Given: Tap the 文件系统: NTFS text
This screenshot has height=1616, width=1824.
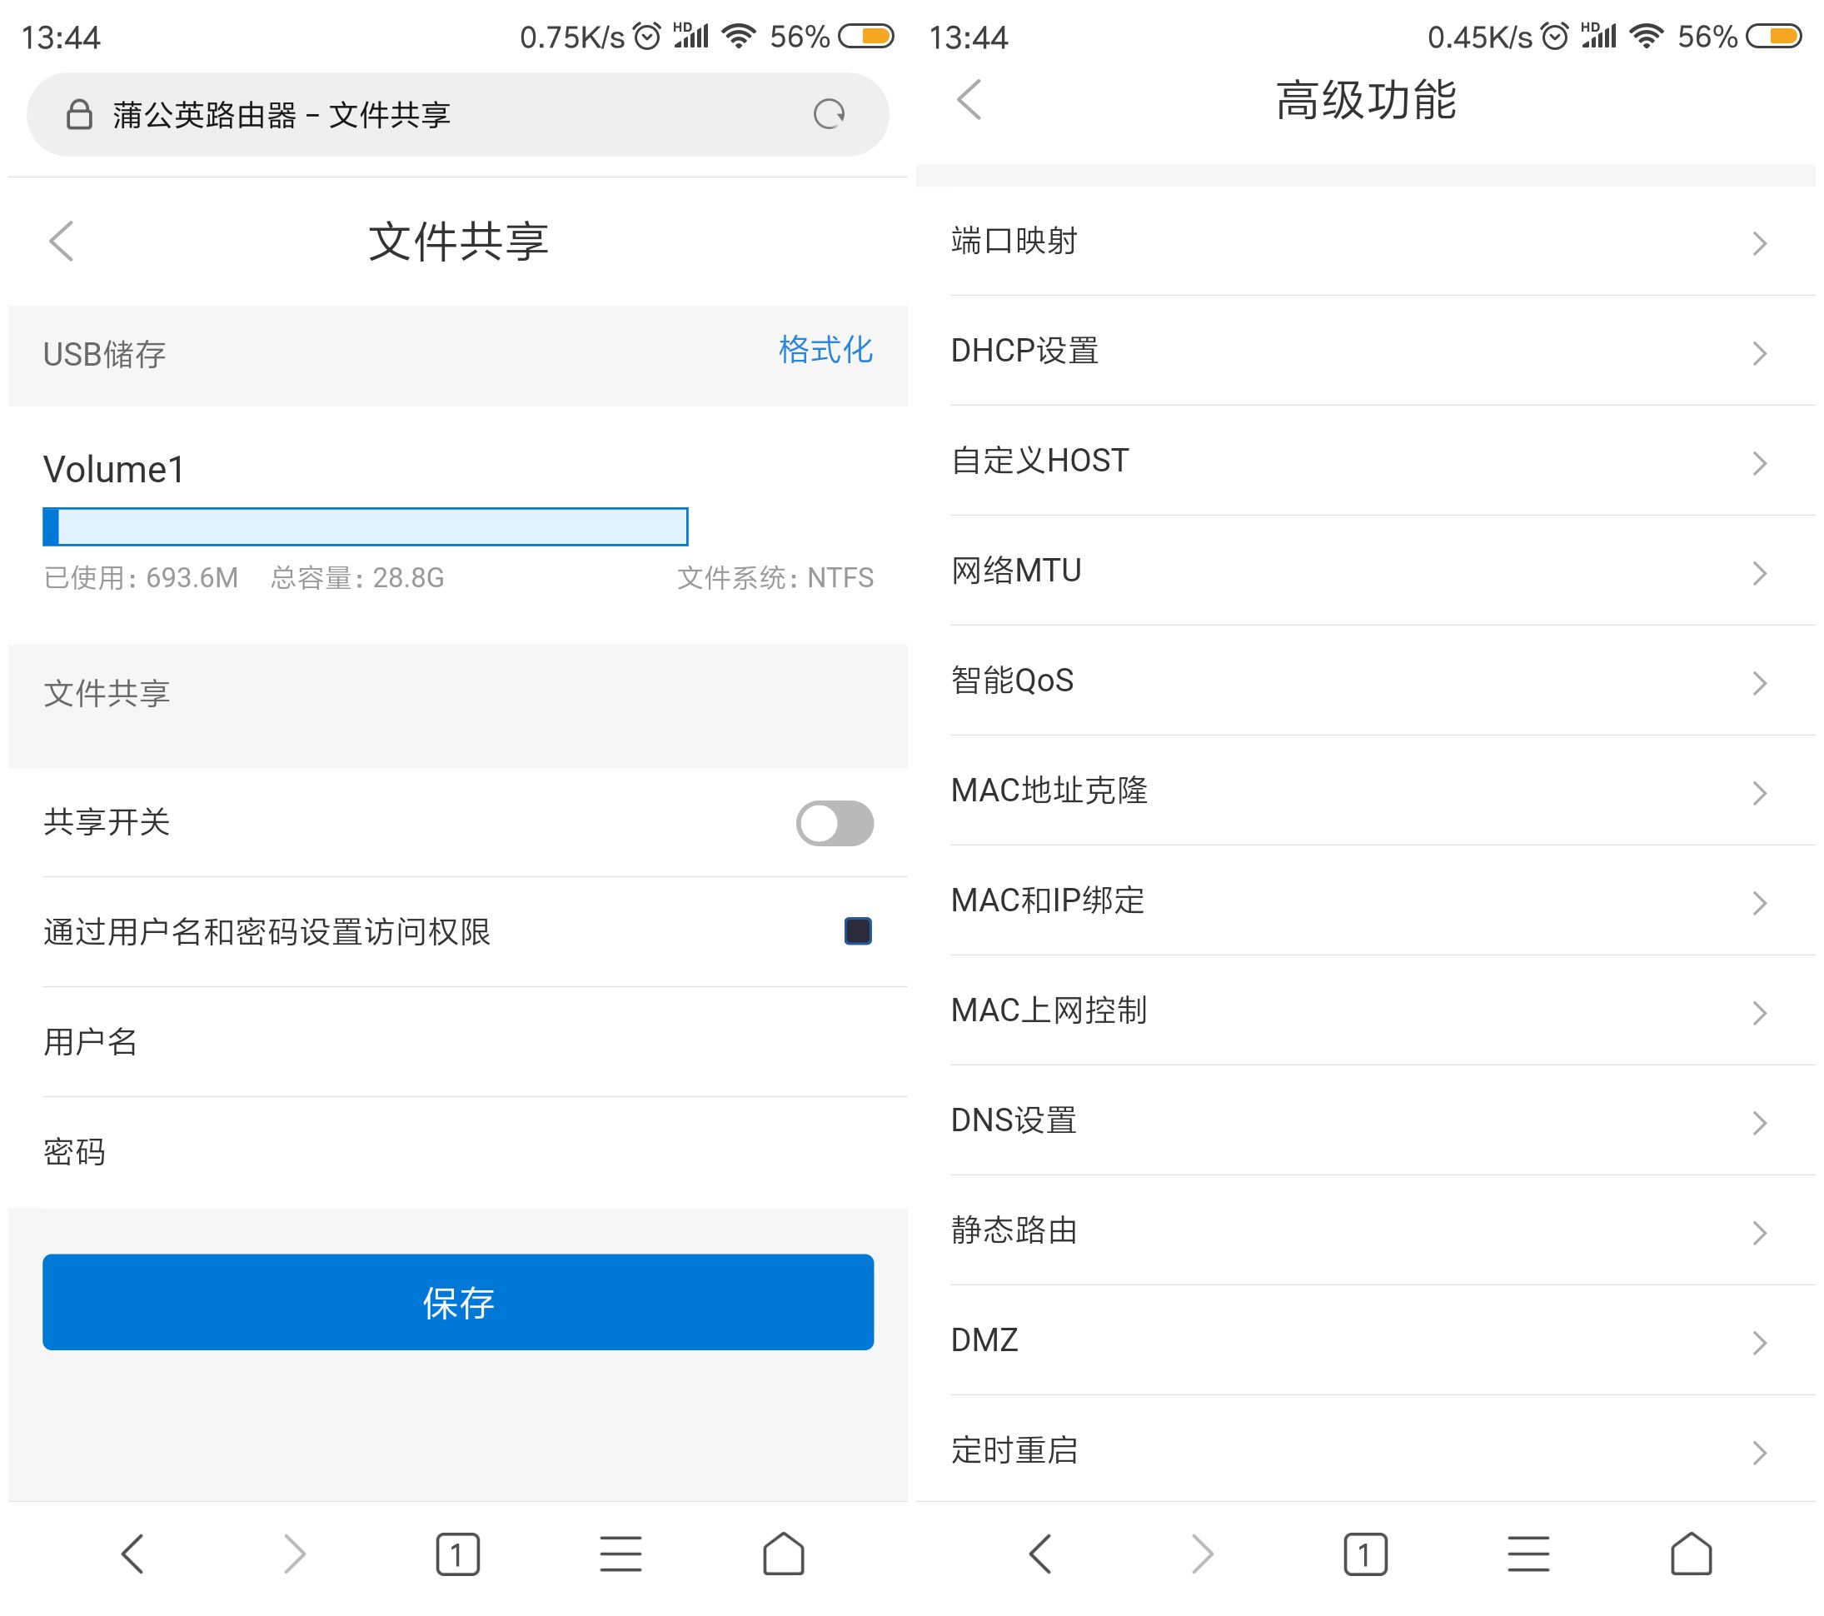Looking at the screenshot, I should tap(775, 578).
